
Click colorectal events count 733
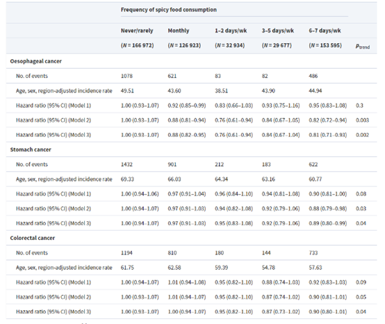click(313, 253)
